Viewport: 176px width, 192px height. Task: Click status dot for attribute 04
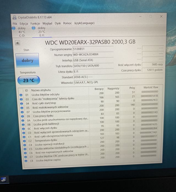click(x=21, y=104)
